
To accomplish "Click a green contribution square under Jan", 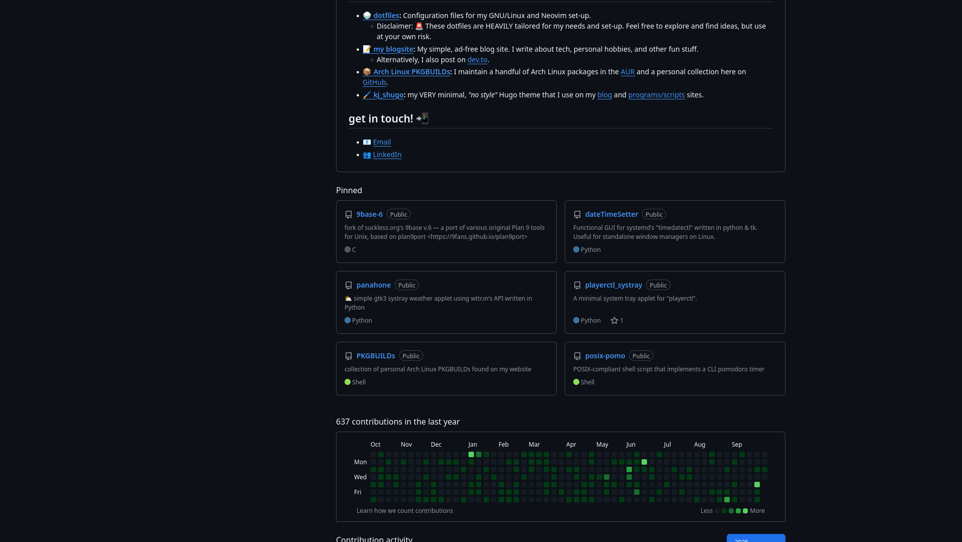I will click(471, 454).
